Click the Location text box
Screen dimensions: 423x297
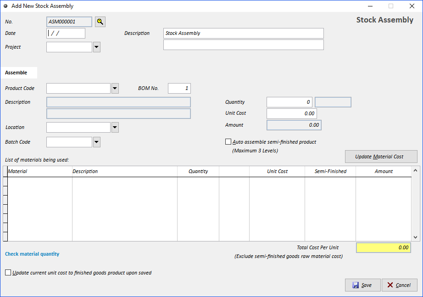(78, 128)
